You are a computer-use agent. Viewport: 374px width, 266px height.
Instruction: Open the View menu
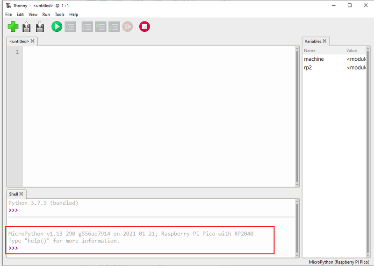point(33,14)
